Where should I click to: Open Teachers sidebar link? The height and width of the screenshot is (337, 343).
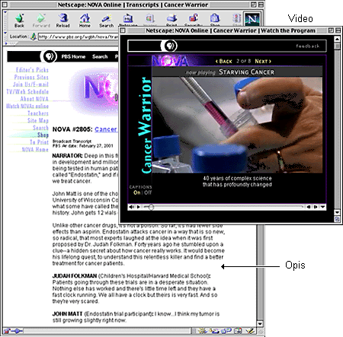click(38, 113)
